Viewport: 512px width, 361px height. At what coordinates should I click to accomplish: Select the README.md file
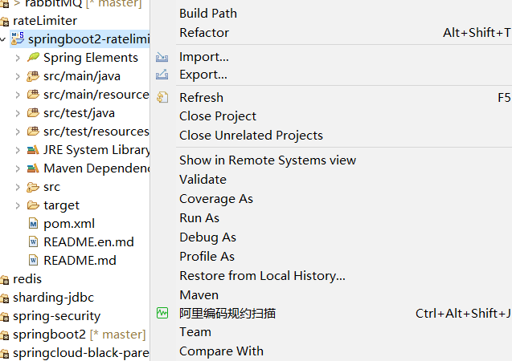(80, 261)
